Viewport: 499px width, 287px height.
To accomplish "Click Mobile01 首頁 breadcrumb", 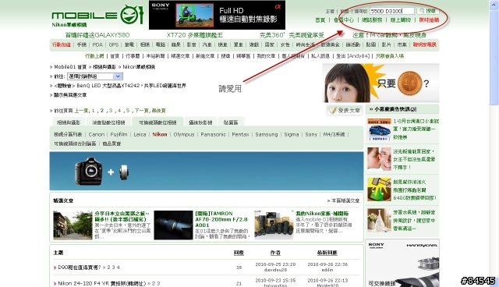I will 70,67.
